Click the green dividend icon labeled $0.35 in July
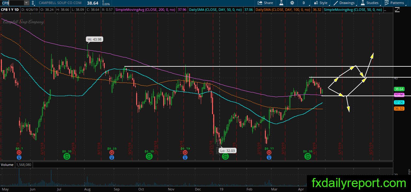Screen dimensions: 411x192 (67, 157)
